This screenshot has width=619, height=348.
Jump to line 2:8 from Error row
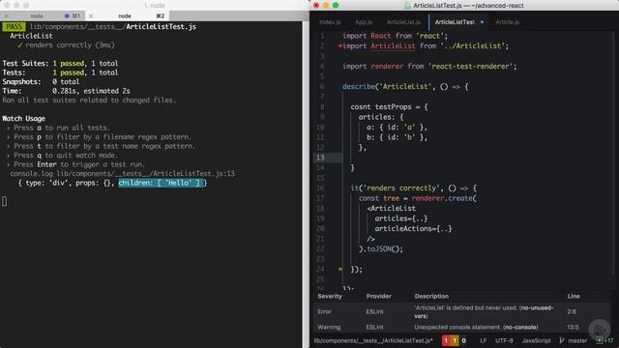coord(572,311)
